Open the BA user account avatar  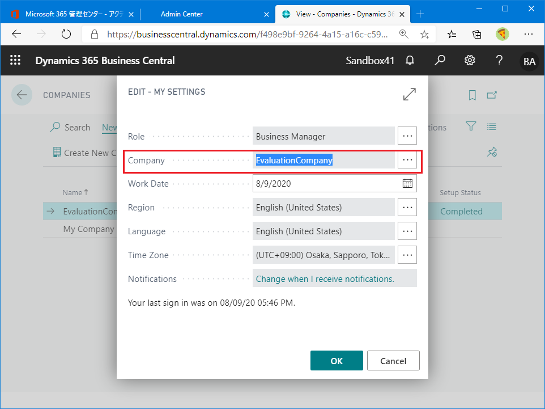pos(529,61)
